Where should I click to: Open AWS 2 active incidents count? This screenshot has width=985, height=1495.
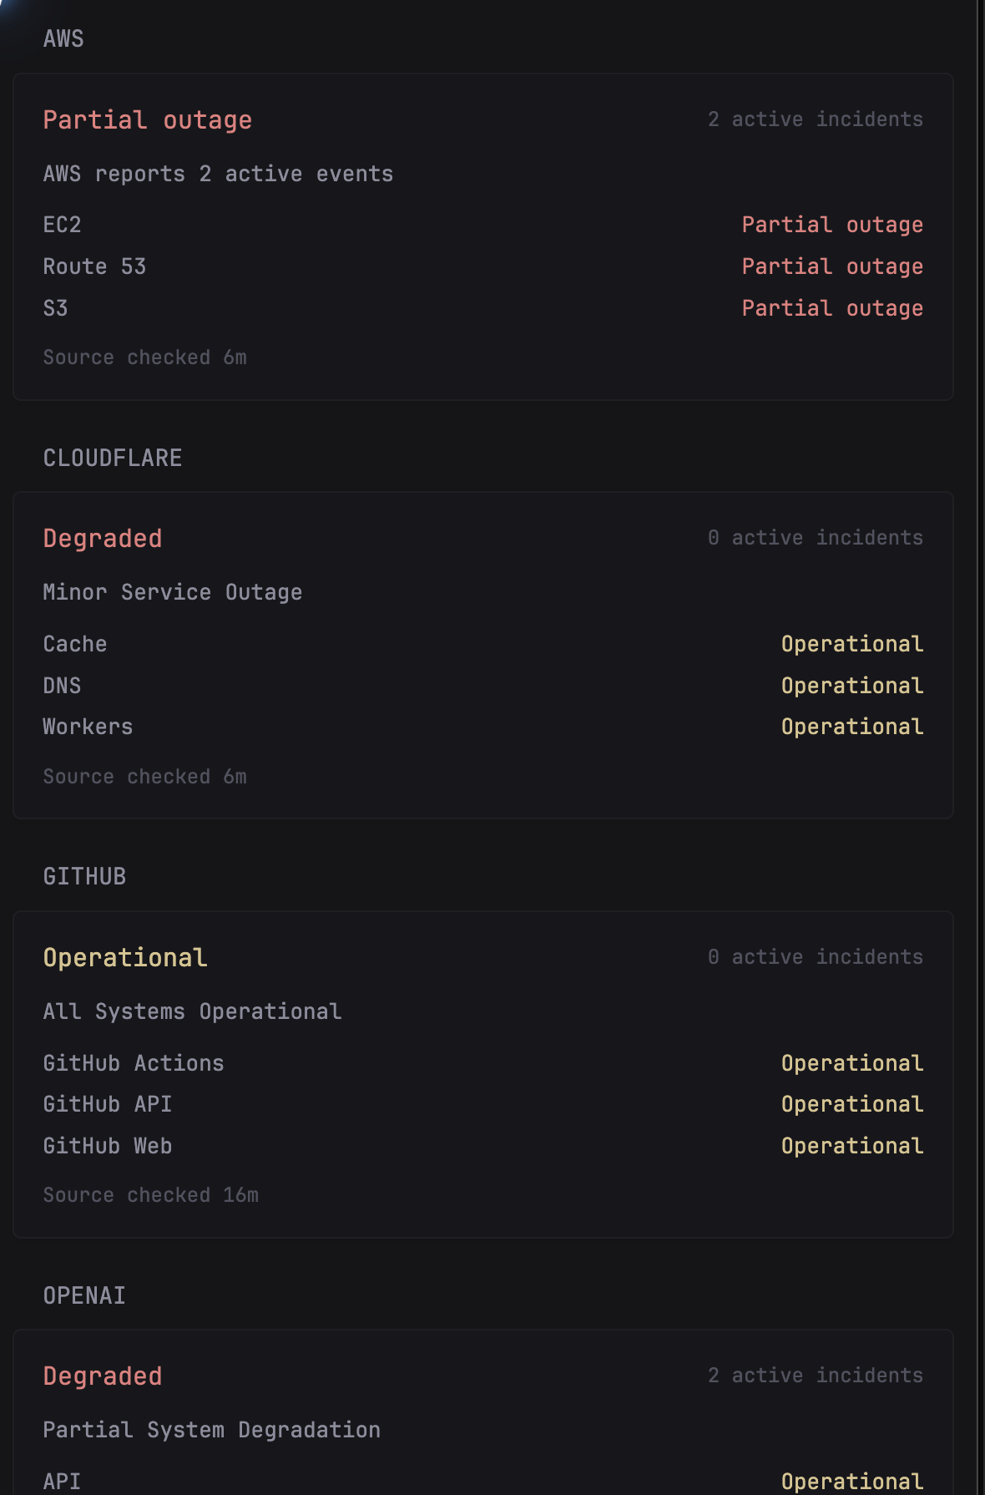tap(816, 119)
